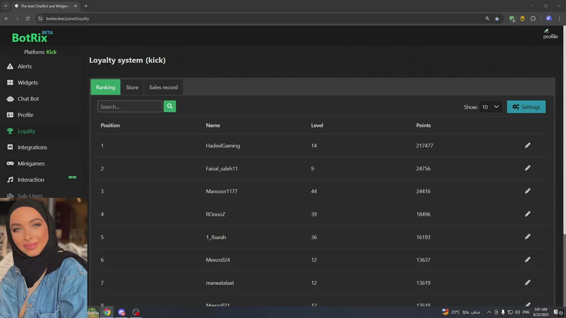The image size is (566, 318).
Task: Click the volume icon in system tray
Action: point(517,312)
